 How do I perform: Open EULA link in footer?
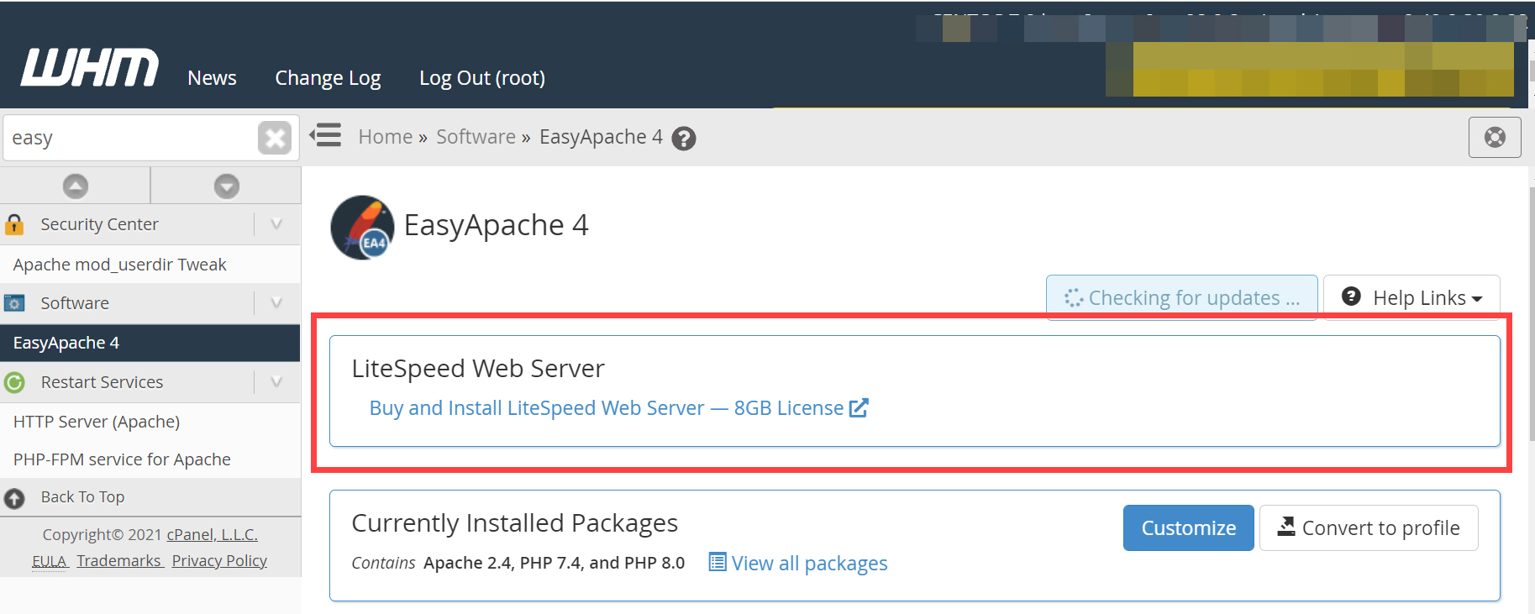[x=49, y=561]
